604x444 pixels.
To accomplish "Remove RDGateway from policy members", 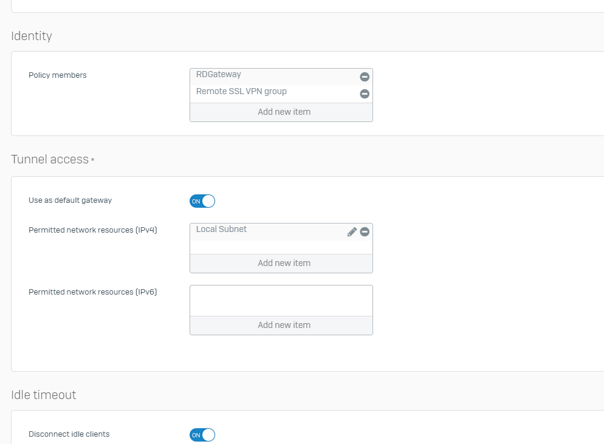I will [x=365, y=77].
